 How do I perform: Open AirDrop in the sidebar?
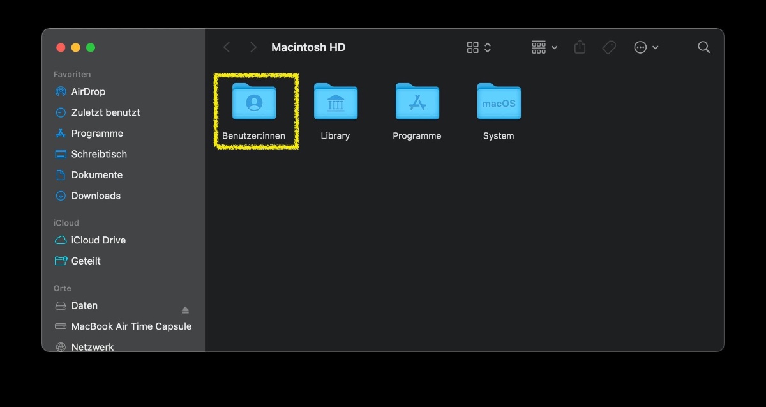click(x=88, y=91)
